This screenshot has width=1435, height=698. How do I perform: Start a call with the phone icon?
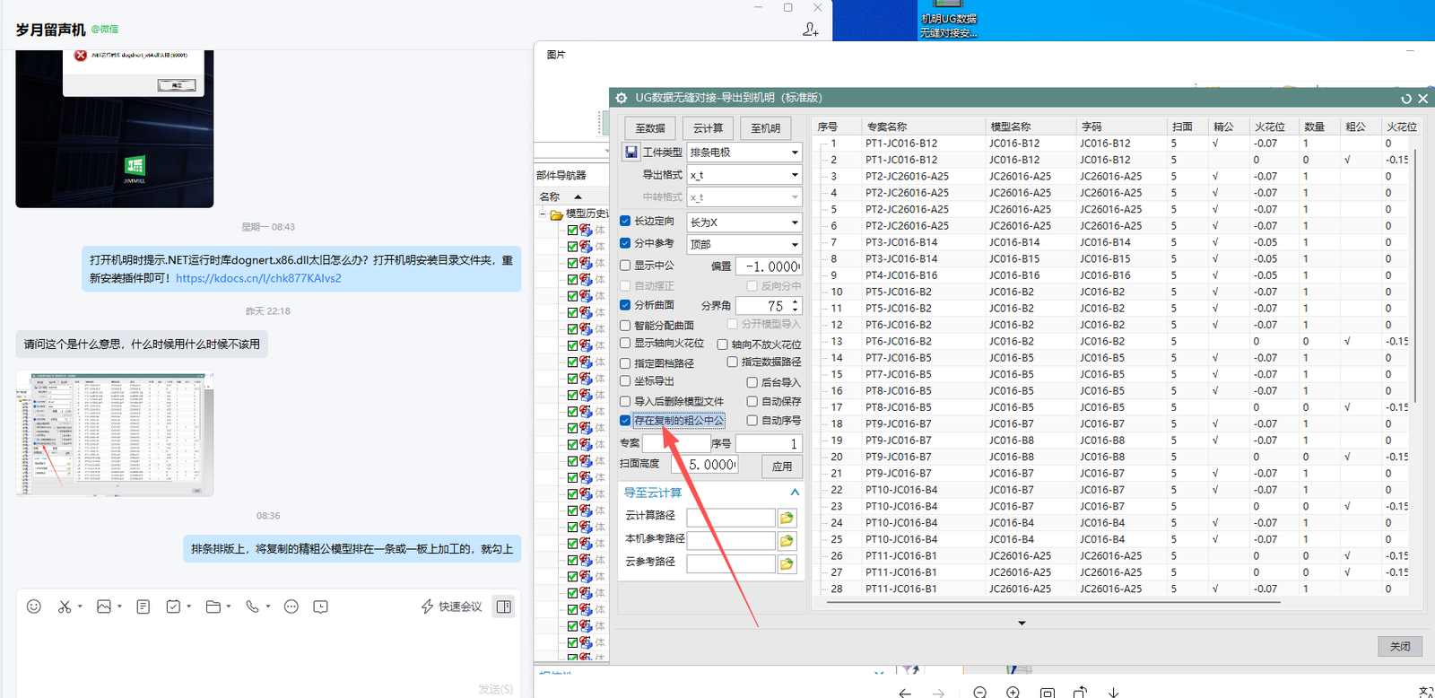pyautogui.click(x=252, y=606)
